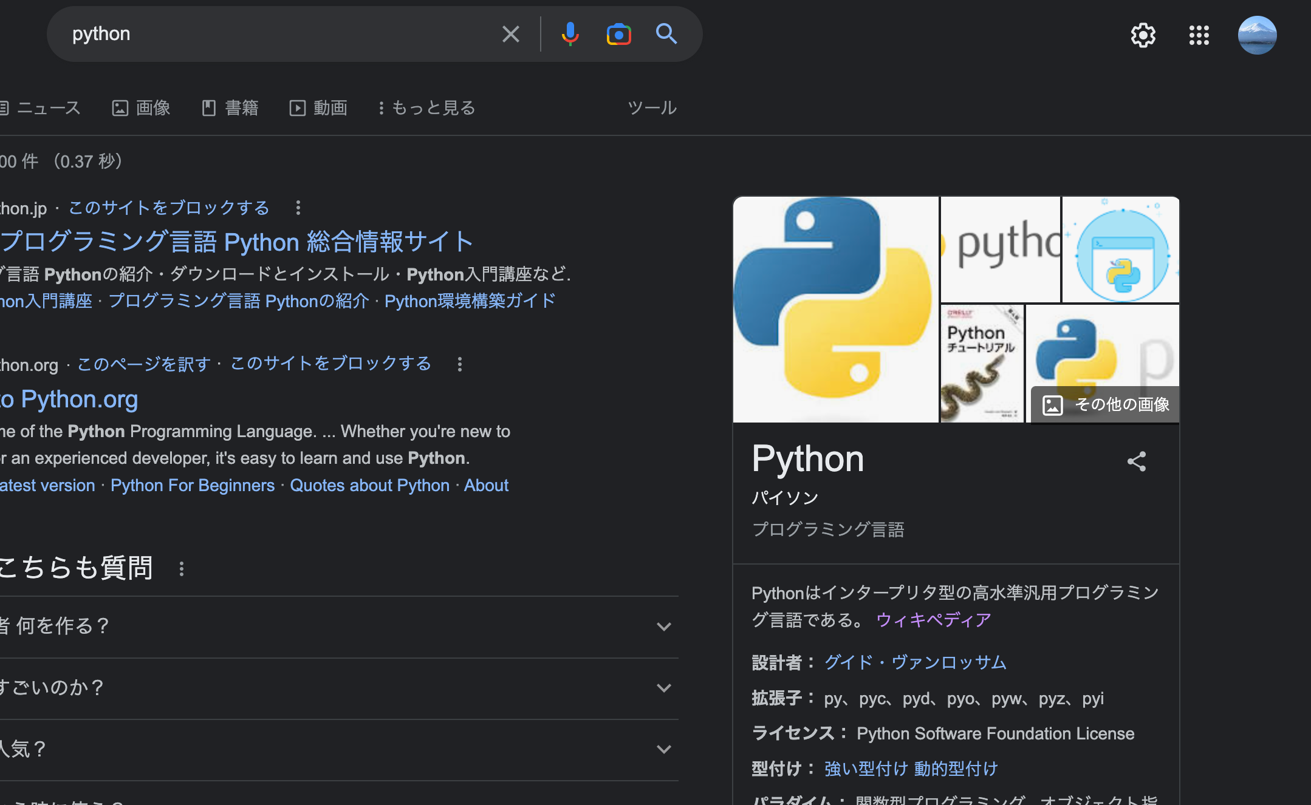Share the Python knowledge panel
This screenshot has width=1311, height=805.
1137,461
